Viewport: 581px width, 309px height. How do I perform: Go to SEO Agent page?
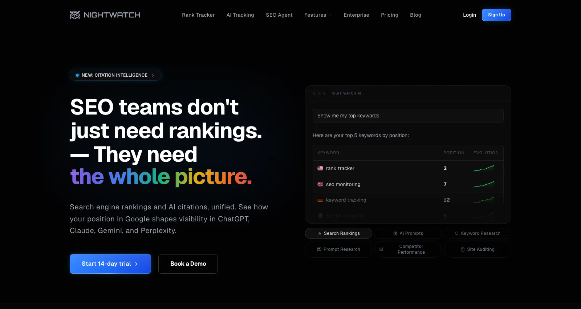click(x=279, y=15)
